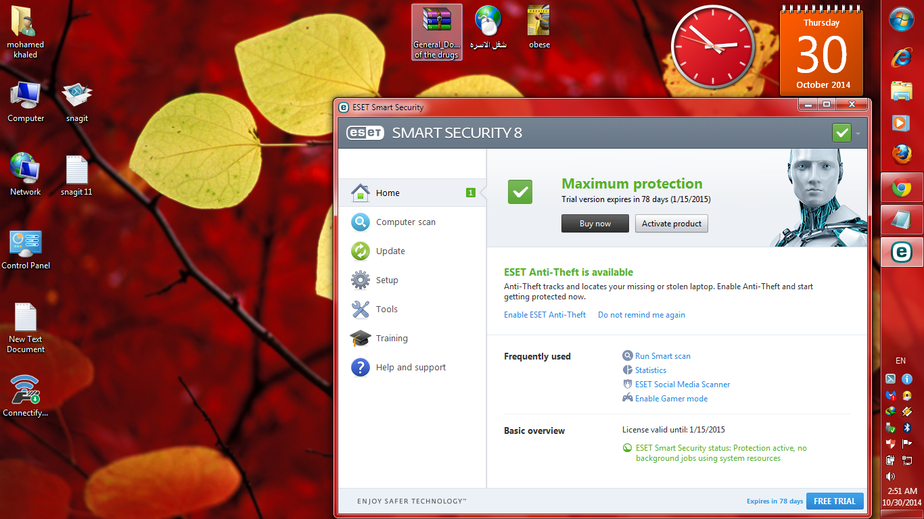This screenshot has width=924, height=519.
Task: Switch to Google Chrome in the taskbar
Action: pos(902,188)
